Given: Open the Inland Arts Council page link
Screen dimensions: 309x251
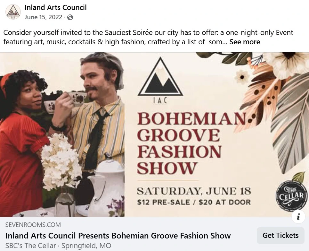Looking at the screenshot, I should 55,7.
